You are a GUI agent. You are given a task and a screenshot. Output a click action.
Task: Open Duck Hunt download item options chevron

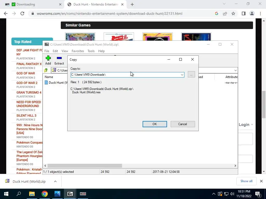click(55, 181)
